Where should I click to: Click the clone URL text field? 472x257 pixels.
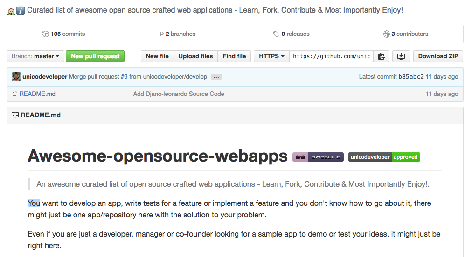331,56
